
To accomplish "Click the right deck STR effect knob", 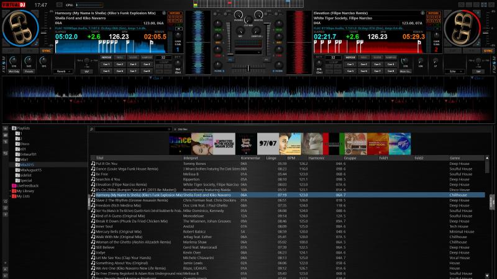I will 405,60.
